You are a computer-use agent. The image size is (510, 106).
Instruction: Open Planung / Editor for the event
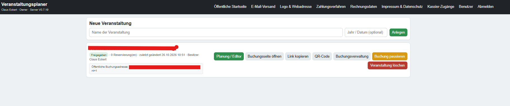229,56
